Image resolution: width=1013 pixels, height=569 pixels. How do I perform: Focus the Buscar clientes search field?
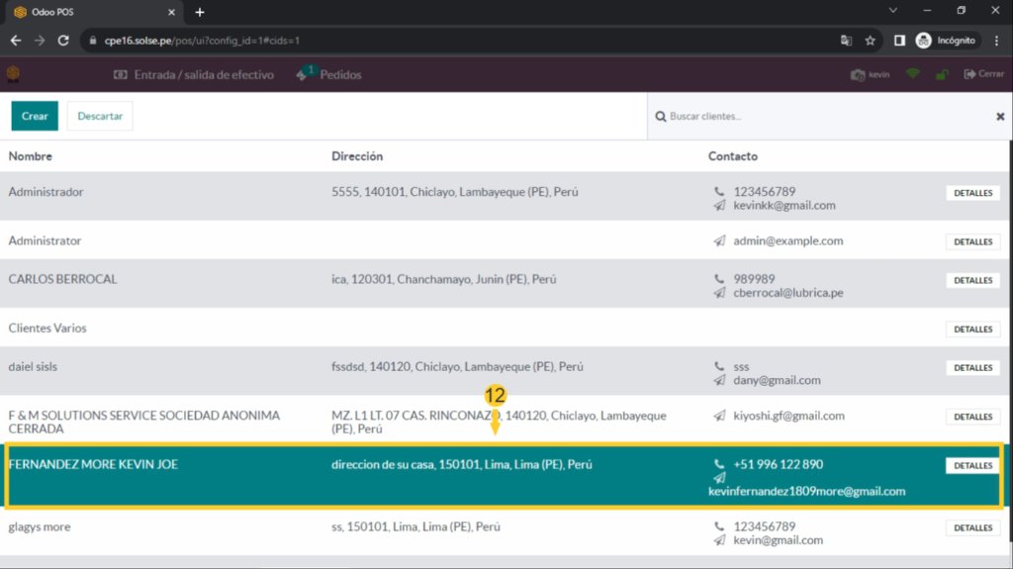[x=821, y=117]
